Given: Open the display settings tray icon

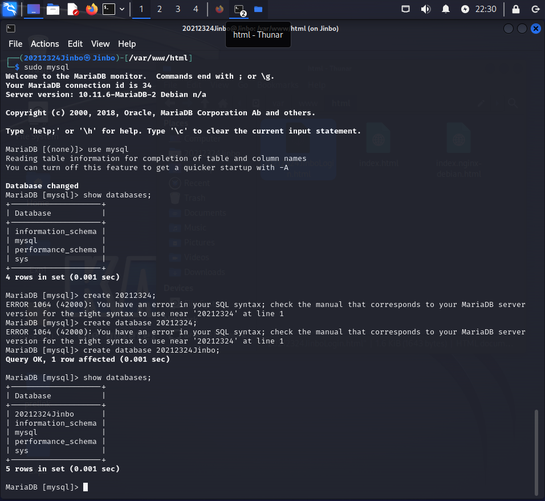Looking at the screenshot, I should (x=406, y=9).
